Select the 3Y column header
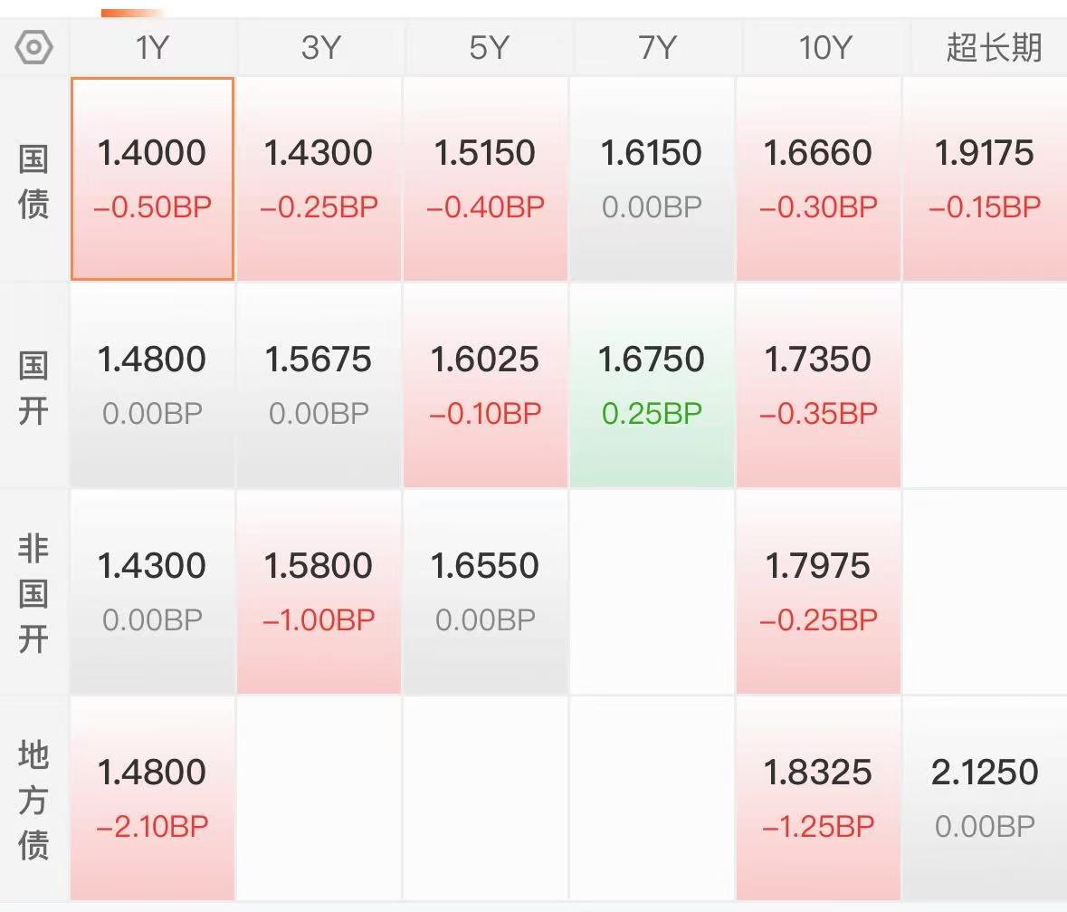Screen dimensions: 1067x912 (x=319, y=48)
